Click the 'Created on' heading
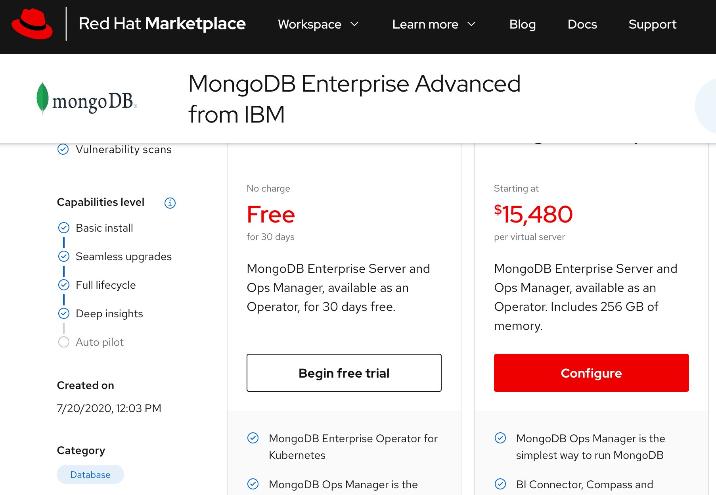Viewport: 716px width, 495px height. tap(85, 386)
